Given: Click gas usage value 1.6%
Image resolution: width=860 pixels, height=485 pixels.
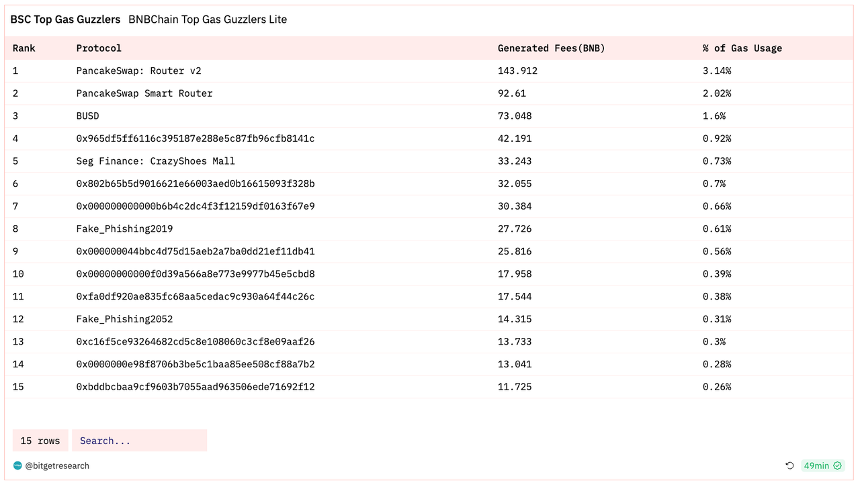Looking at the screenshot, I should pyautogui.click(x=714, y=116).
